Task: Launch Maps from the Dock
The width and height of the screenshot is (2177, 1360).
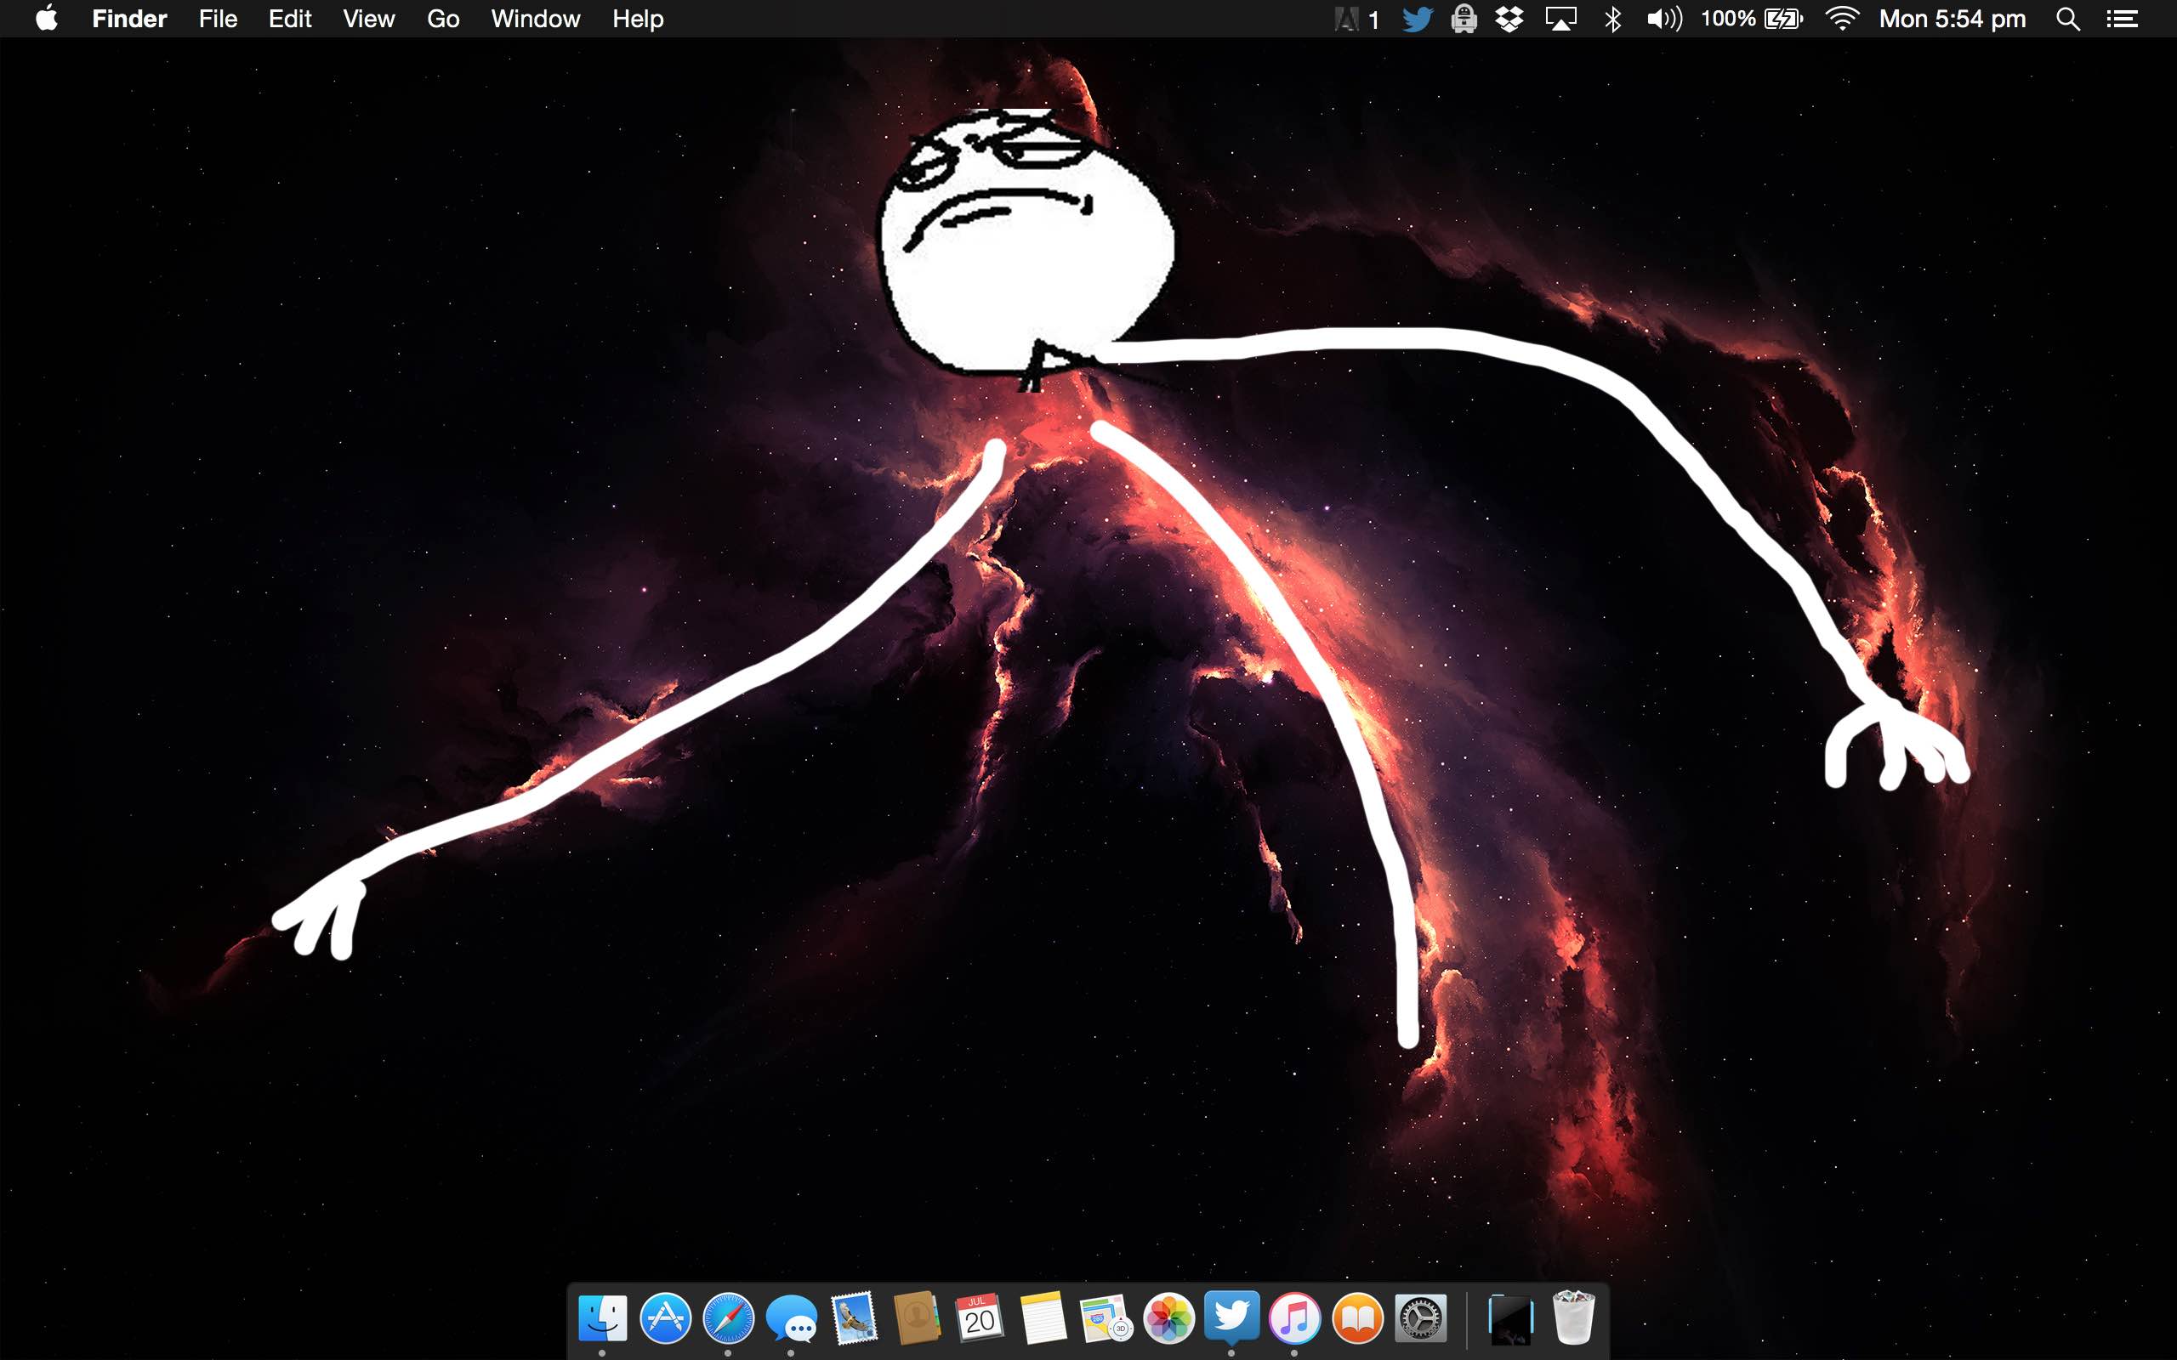Action: click(1106, 1318)
